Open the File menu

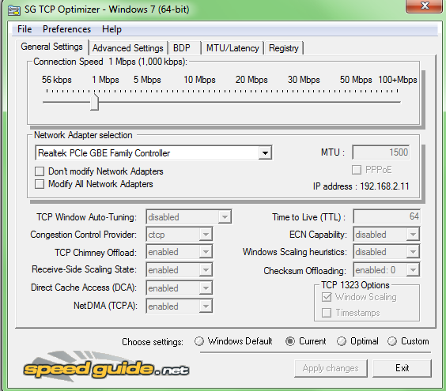pyautogui.click(x=25, y=29)
